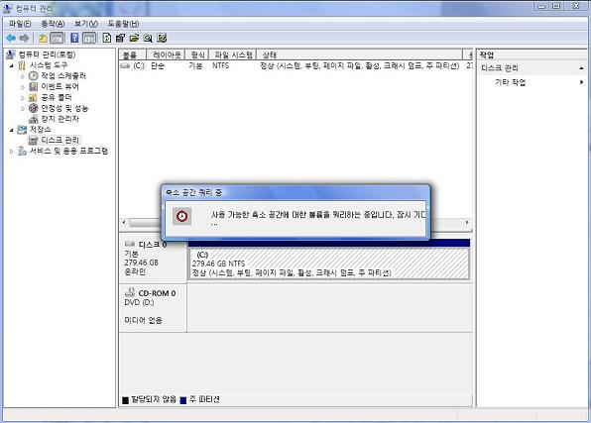Click the 컴퓨터 관리 title bar icon
The height and width of the screenshot is (423, 591).
[8, 8]
